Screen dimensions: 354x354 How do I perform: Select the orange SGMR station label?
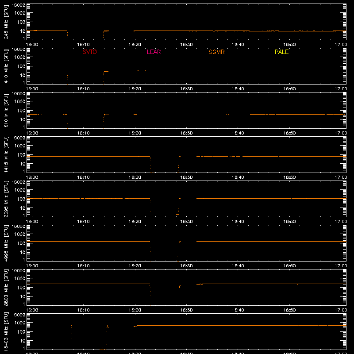point(216,52)
